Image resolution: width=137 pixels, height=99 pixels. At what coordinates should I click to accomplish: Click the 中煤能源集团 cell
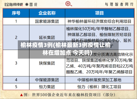tap(47, 80)
